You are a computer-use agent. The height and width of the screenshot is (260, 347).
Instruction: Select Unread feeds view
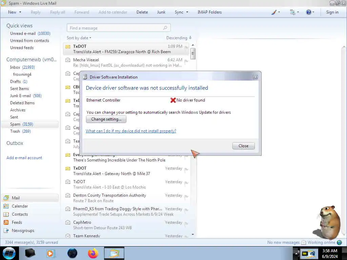[22, 47]
